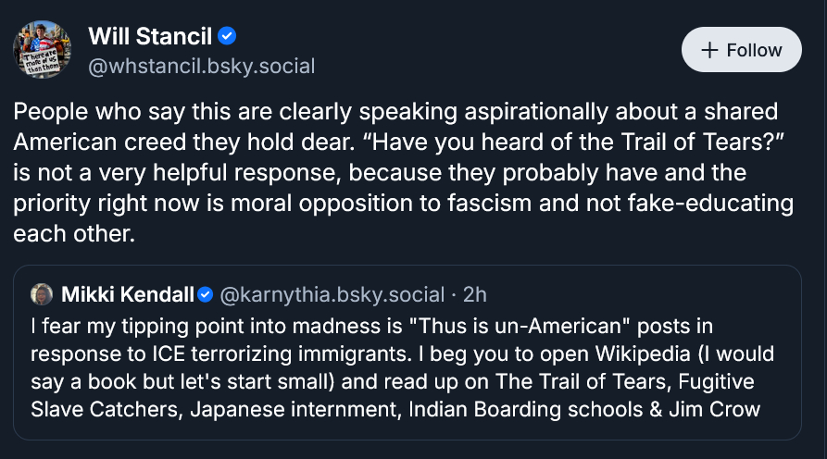Viewport: 827px width, 459px height.
Task: Open the Will Stancil display name link
Action: 150,37
